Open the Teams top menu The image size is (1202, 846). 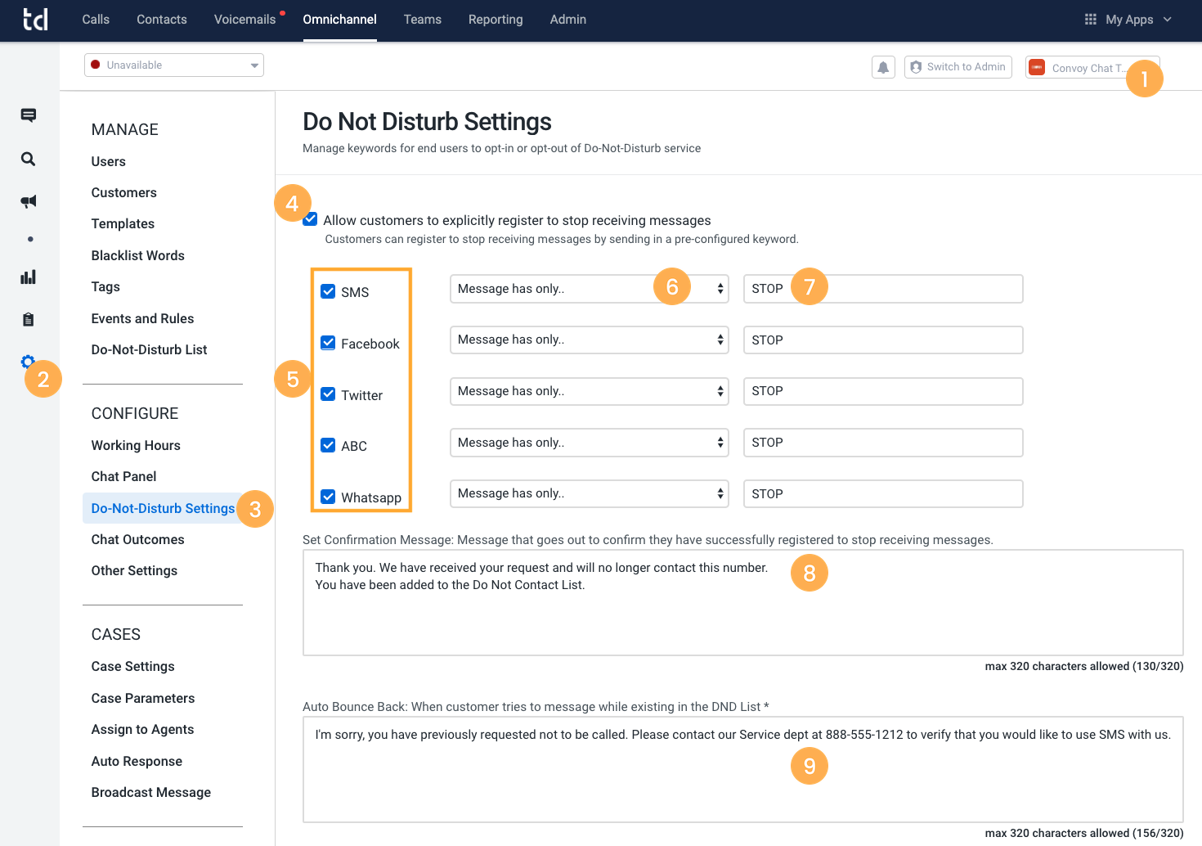423,20
